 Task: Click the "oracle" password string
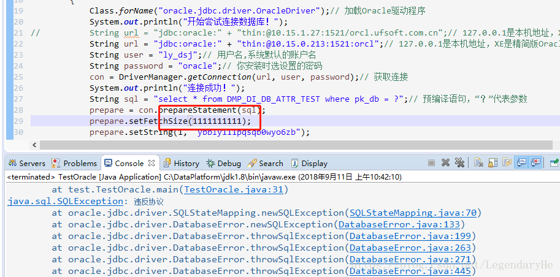click(x=198, y=66)
